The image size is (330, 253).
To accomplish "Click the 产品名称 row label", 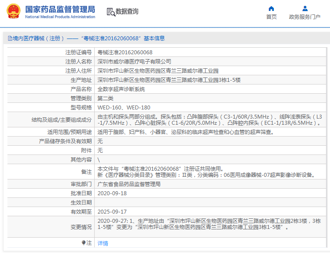I will click(x=81, y=89).
